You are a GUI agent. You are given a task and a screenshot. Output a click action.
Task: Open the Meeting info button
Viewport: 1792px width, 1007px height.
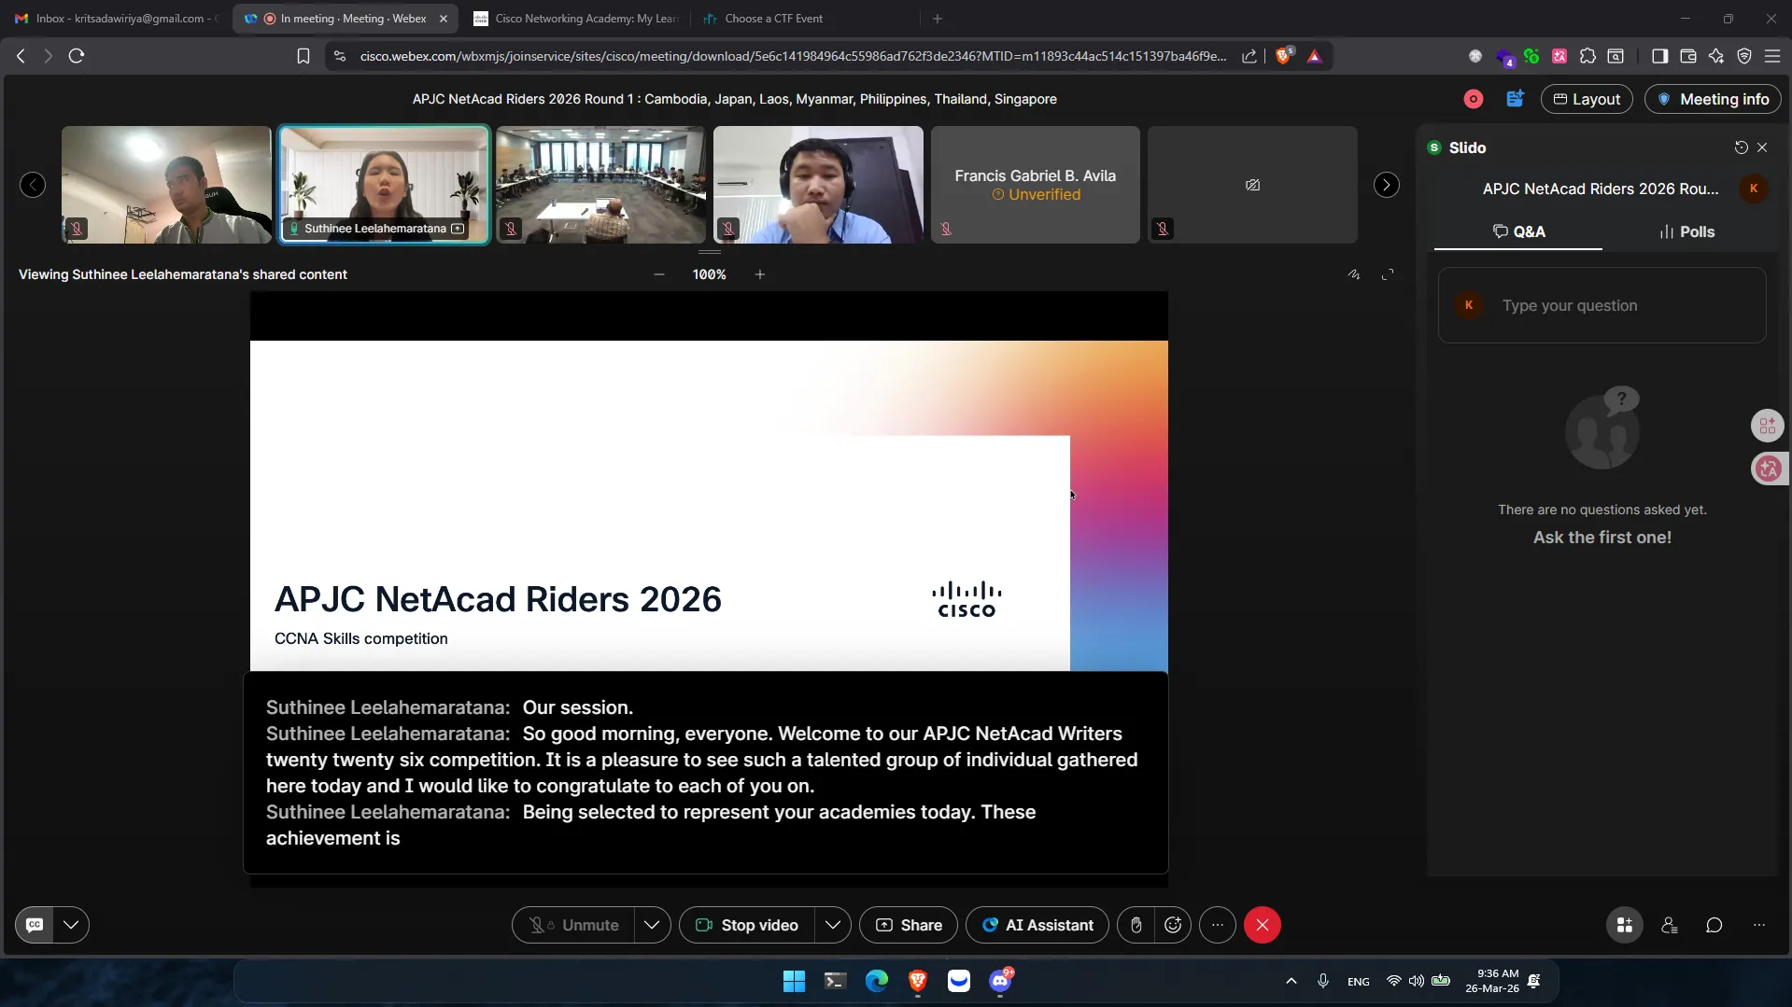pos(1713,99)
